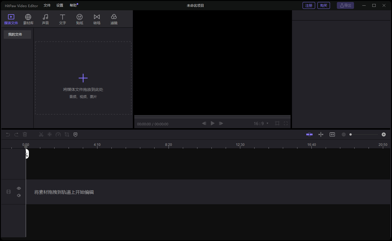This screenshot has width=392, height=241.
Task: Click the purple plus to import media
Action: pos(83,78)
